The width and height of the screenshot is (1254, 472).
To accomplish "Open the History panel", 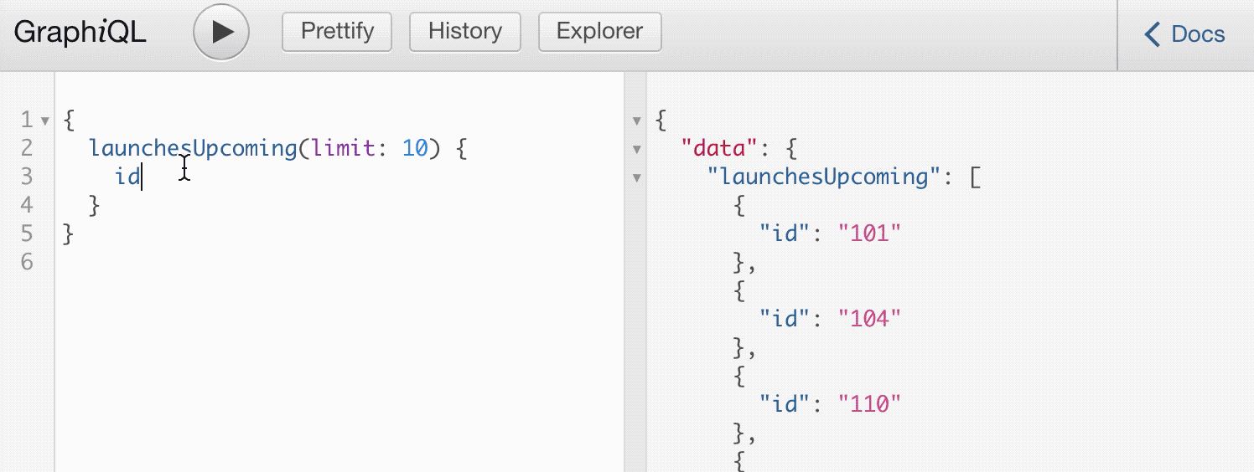I will pos(464,32).
